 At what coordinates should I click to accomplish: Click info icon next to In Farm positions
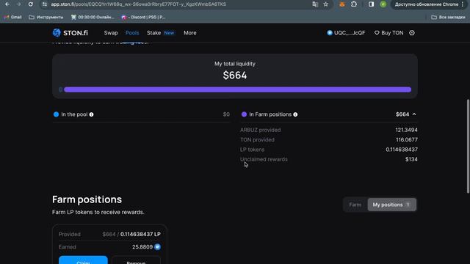click(x=295, y=114)
